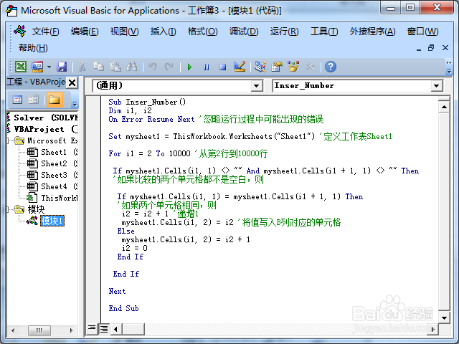Select 模块1 module in tree
This screenshot has height=344, width=459.
coord(52,221)
